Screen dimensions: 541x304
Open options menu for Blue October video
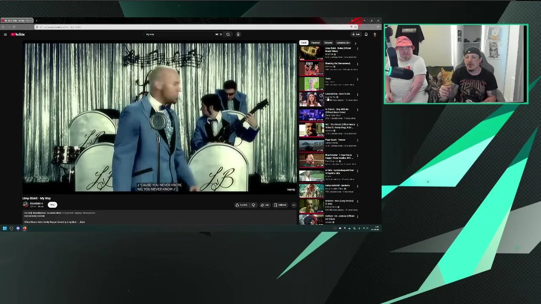coord(358,155)
